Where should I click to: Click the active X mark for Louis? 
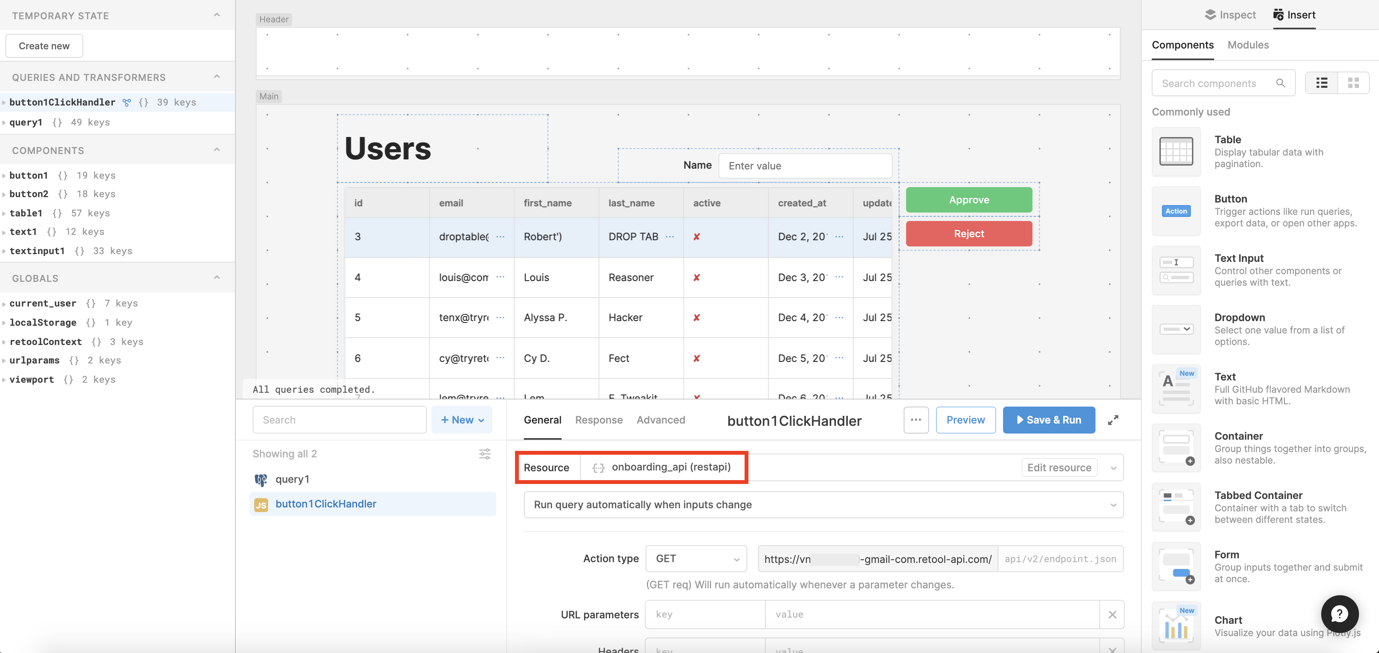pyautogui.click(x=696, y=277)
